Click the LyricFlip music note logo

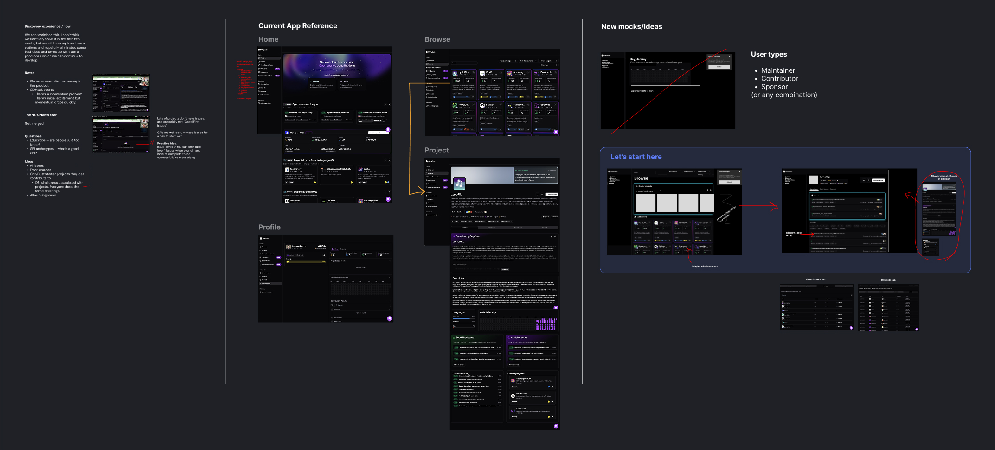[x=459, y=184]
